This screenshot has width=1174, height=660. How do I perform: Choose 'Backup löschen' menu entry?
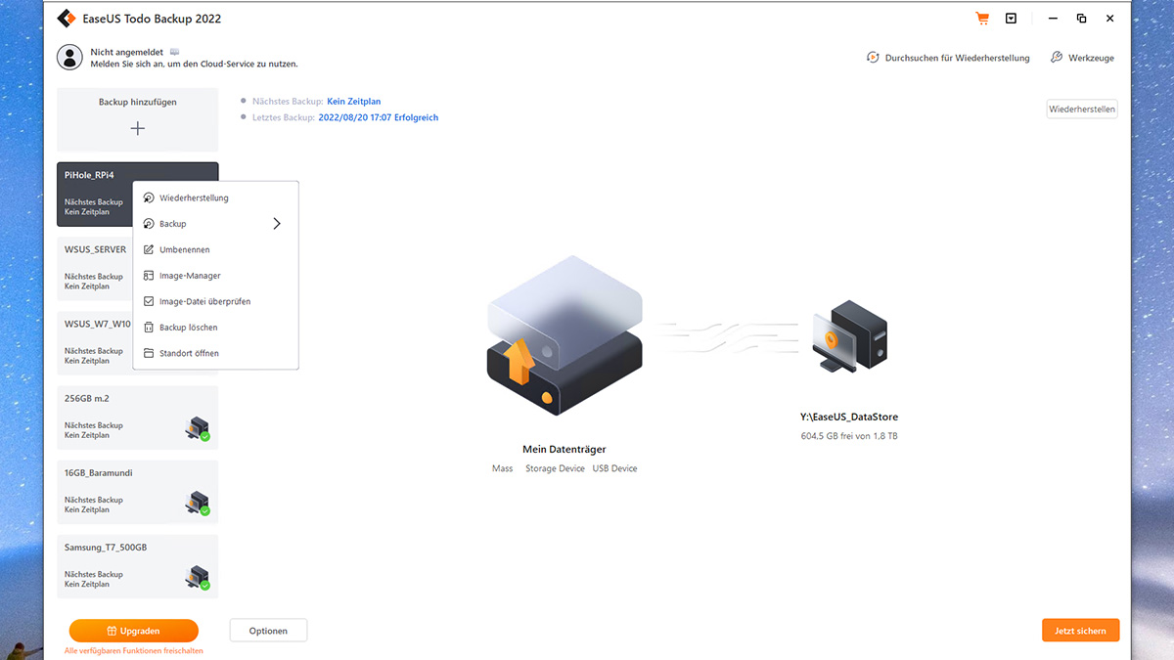(215, 328)
